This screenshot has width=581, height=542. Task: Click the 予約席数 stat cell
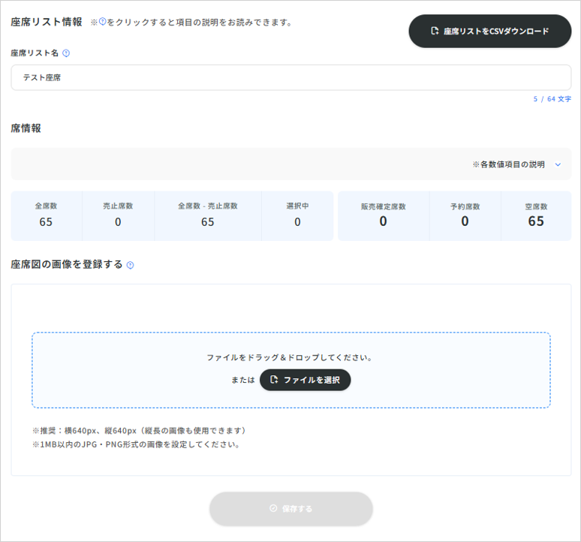coord(465,215)
